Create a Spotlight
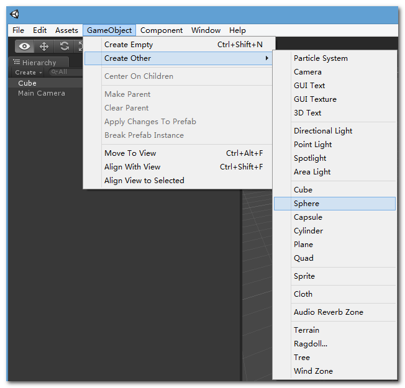This screenshot has height=388, width=405. pos(335,158)
